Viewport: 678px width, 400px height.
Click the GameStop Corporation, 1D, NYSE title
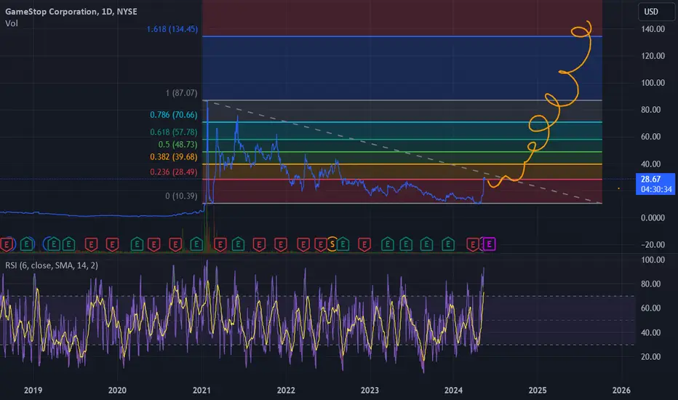tap(71, 12)
